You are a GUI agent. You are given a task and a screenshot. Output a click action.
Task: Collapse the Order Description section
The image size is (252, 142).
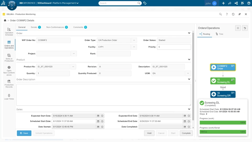pyautogui.click(x=189, y=79)
